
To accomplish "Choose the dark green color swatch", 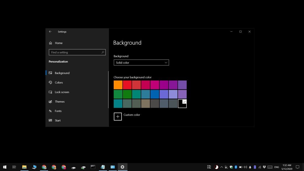I will pos(127,94).
